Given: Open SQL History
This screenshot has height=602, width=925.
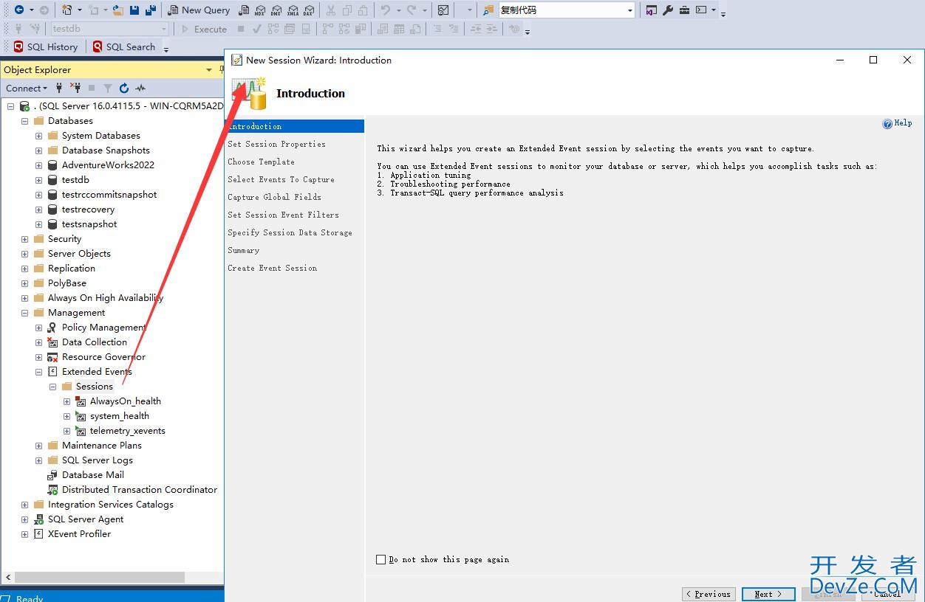Looking at the screenshot, I should [x=46, y=46].
